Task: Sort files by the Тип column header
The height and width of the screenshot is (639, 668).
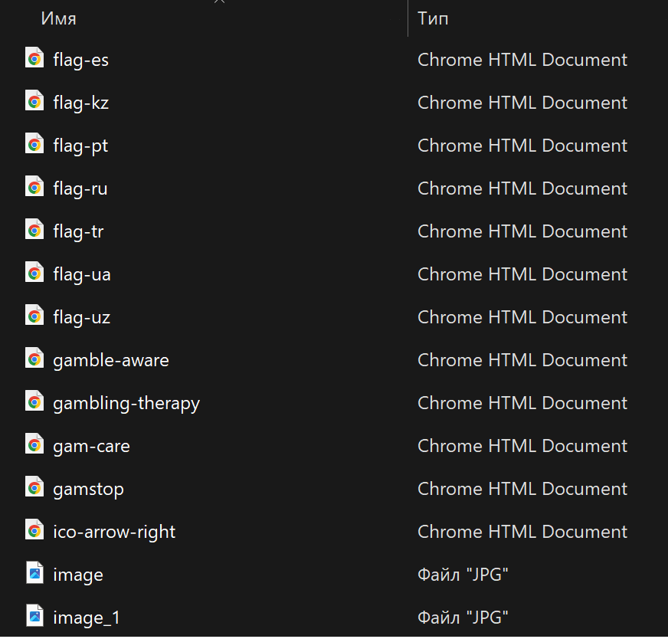Action: pos(433,18)
